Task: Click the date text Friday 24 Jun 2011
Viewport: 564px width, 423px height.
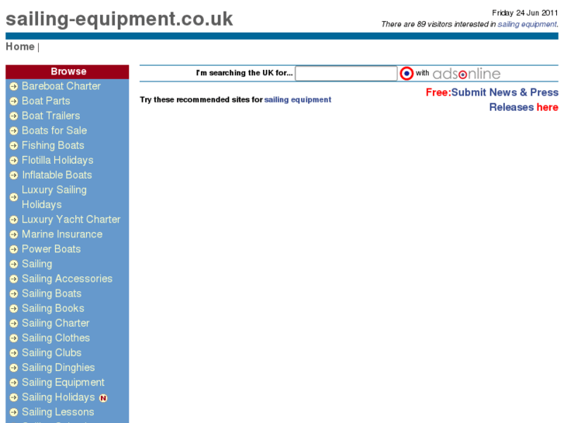Action: (x=524, y=13)
